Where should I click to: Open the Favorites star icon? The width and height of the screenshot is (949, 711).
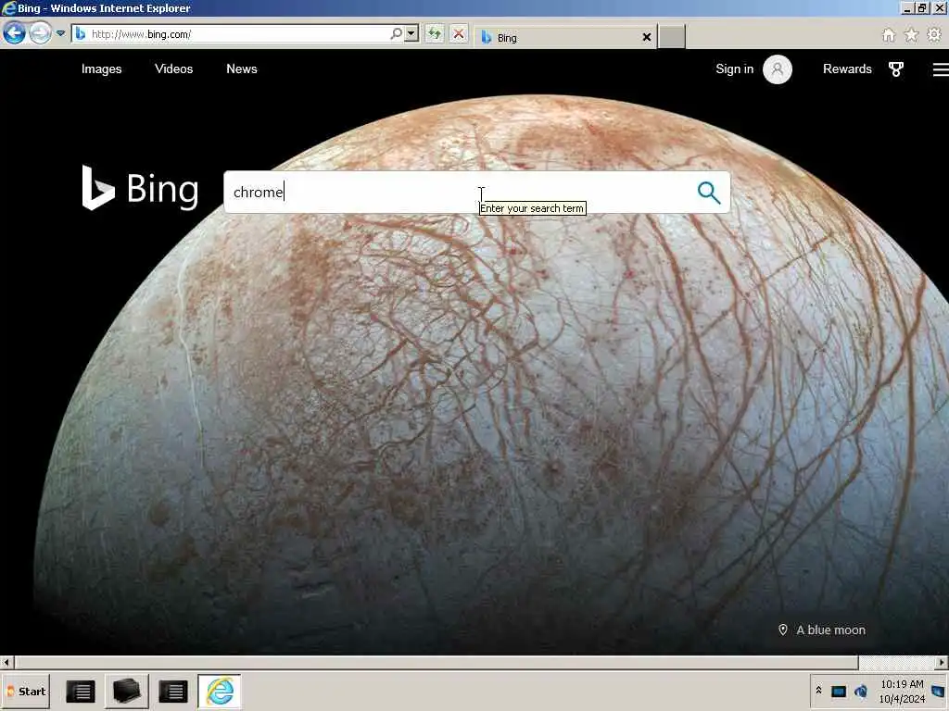(x=911, y=35)
